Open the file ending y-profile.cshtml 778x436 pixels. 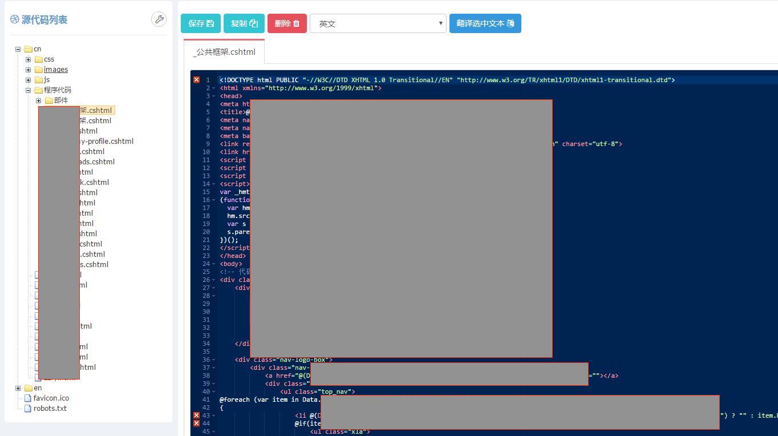click(x=107, y=142)
